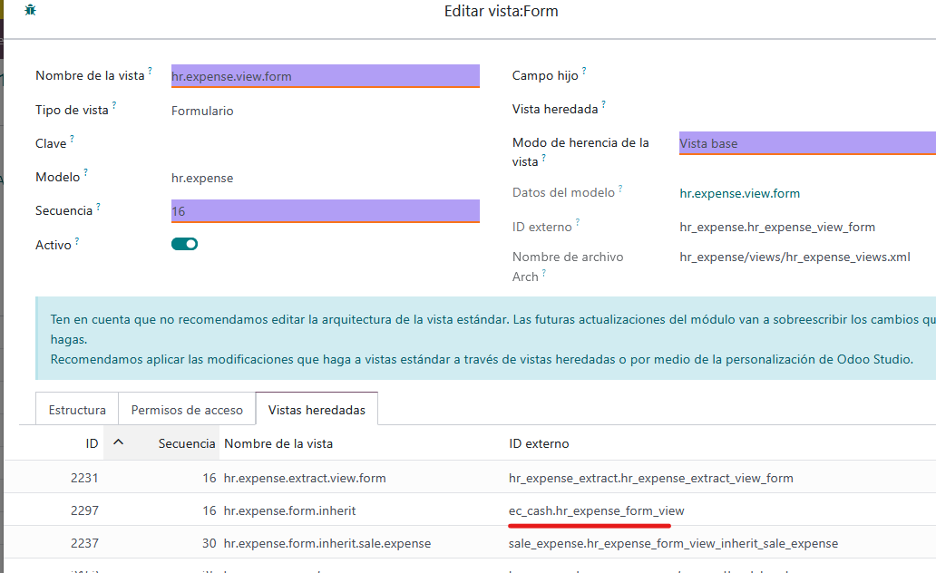Image resolution: width=936 pixels, height=573 pixels.
Task: Edit the Nombre de la vista field
Action: point(325,76)
